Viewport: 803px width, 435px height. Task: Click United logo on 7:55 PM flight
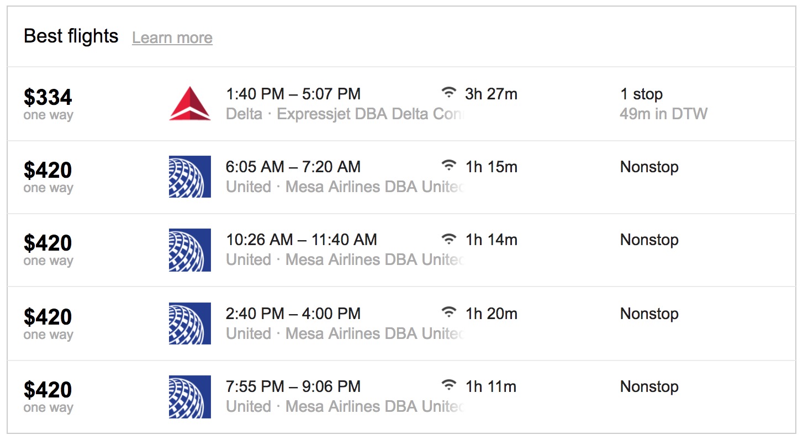pos(189,397)
